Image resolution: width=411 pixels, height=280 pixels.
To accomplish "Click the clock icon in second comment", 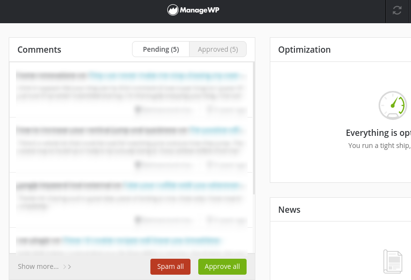I will point(210,165).
